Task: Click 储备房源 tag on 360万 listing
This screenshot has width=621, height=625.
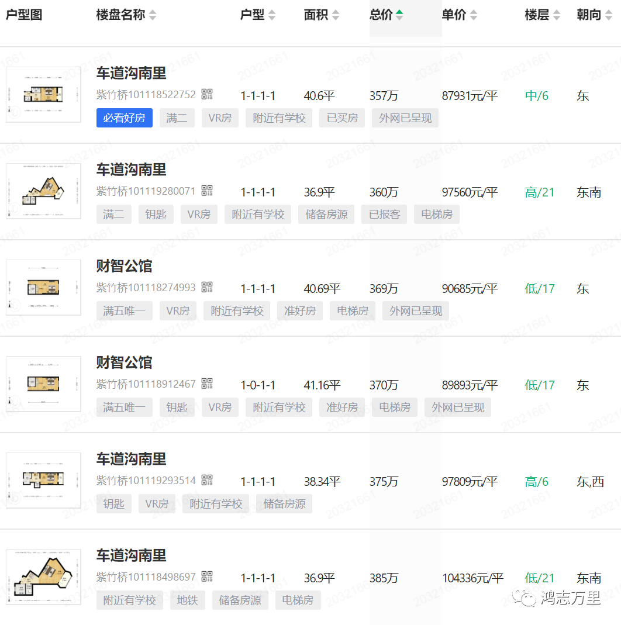Action: [326, 215]
